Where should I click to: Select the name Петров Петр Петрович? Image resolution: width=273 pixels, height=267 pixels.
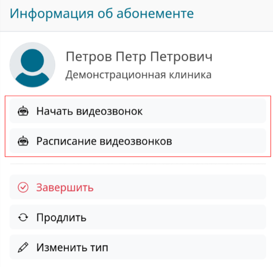click(139, 58)
